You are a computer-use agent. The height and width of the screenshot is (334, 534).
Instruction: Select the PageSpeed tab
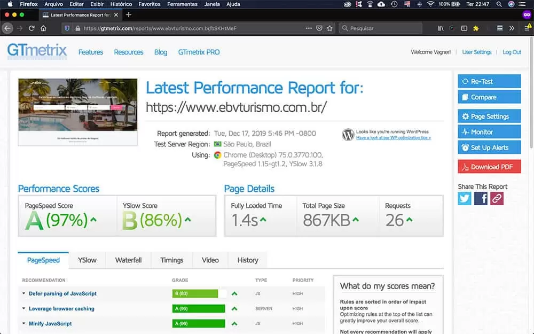tap(43, 260)
